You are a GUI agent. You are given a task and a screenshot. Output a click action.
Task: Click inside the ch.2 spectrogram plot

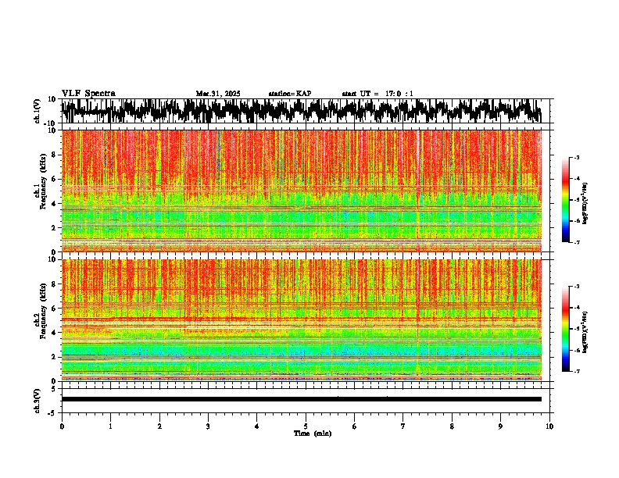(301, 320)
